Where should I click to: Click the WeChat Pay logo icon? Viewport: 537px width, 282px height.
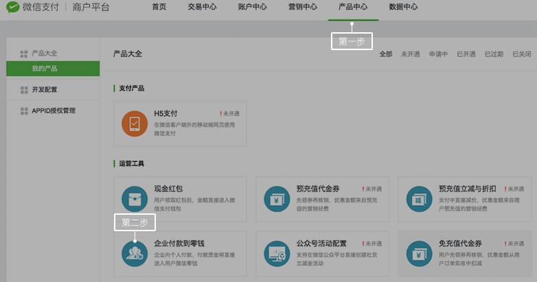(x=13, y=8)
